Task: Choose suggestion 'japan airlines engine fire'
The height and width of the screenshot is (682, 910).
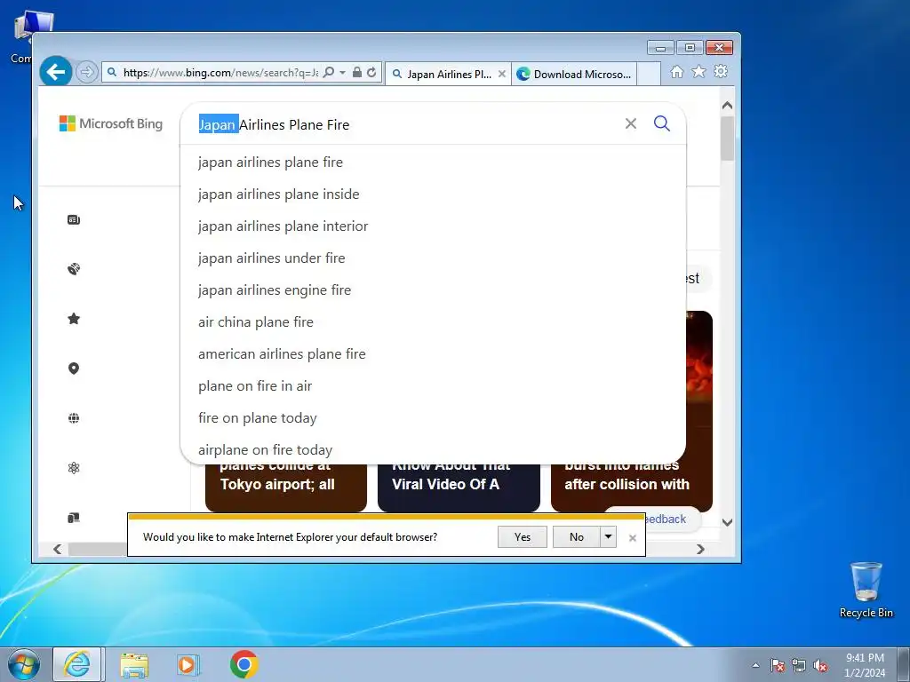Action: tap(433, 290)
